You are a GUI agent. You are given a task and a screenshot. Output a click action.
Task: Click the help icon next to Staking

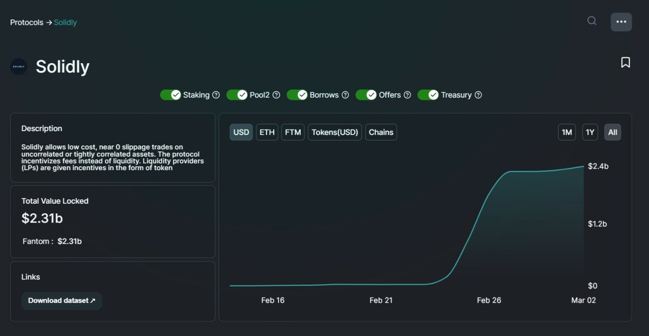(216, 95)
